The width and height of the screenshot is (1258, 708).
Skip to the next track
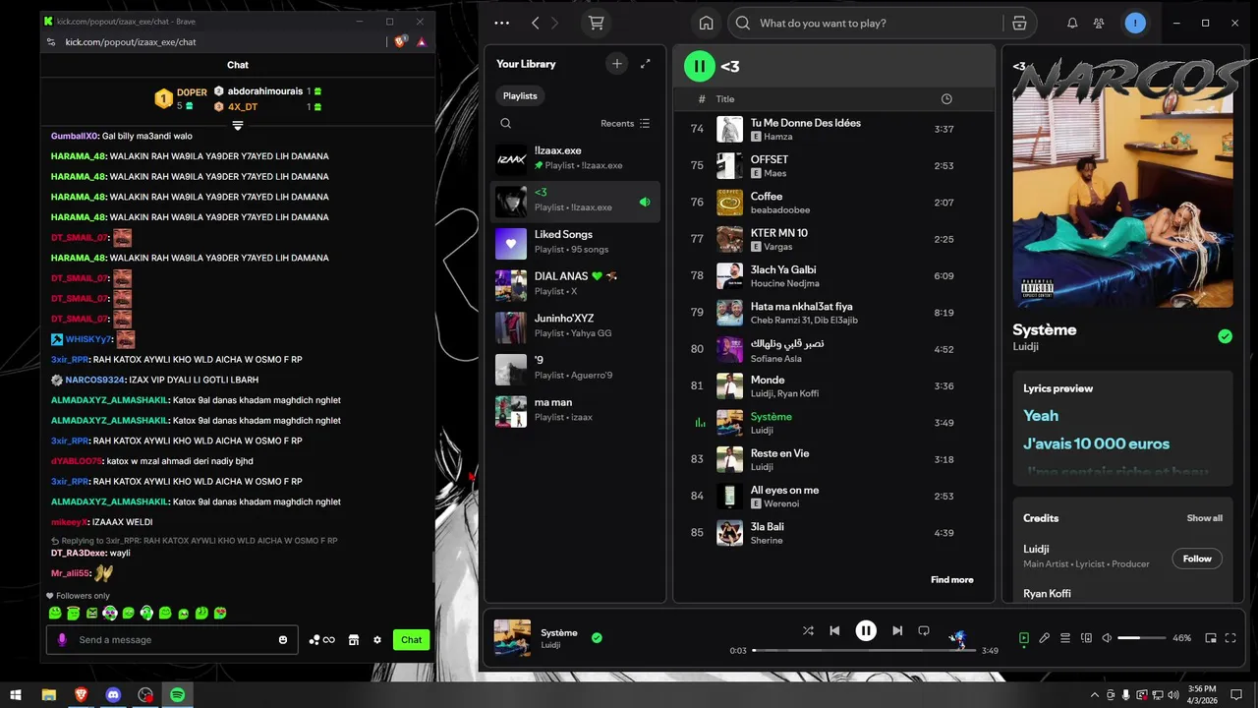[897, 631]
